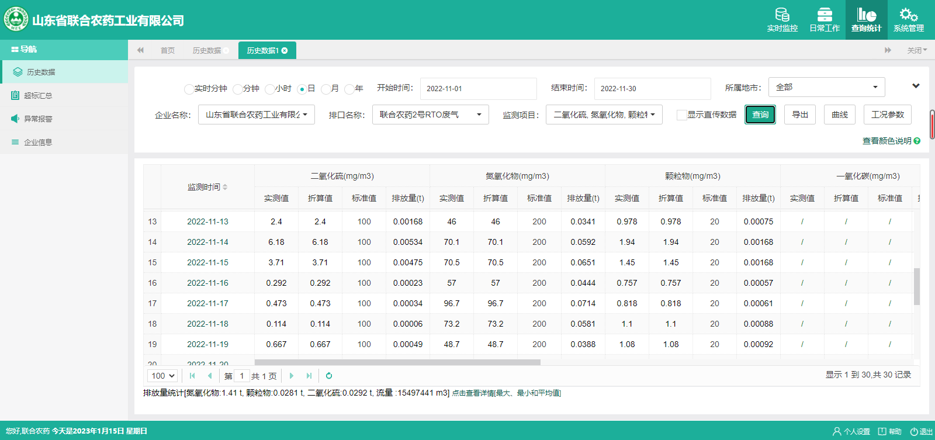Screen dimensions: 935x440
Task: Click the 颗粒物(mg/m3) column group header
Action: (692, 176)
